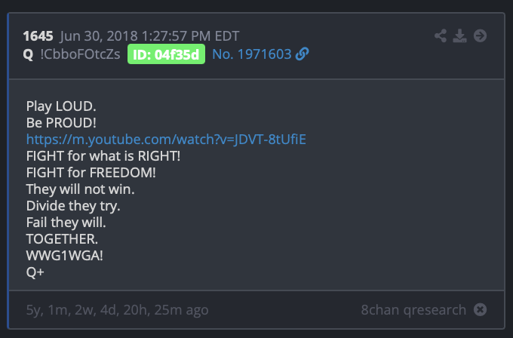The image size is (513, 338).
Task: Click the "FIGHT for FREEDOM!" line
Action: 91,173
